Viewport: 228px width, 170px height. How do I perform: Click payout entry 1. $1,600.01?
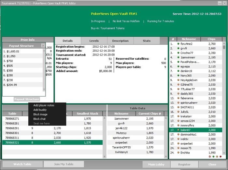click(23, 51)
